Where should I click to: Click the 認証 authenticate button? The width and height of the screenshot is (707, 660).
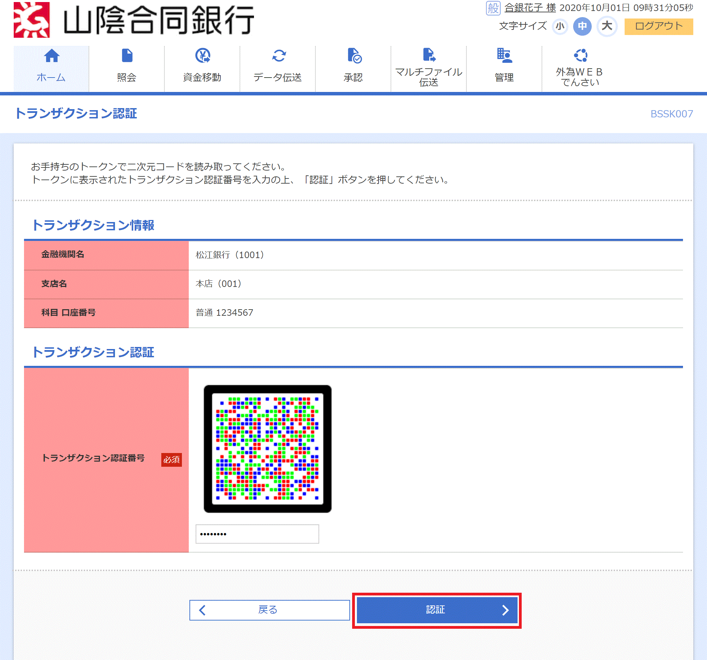click(437, 610)
